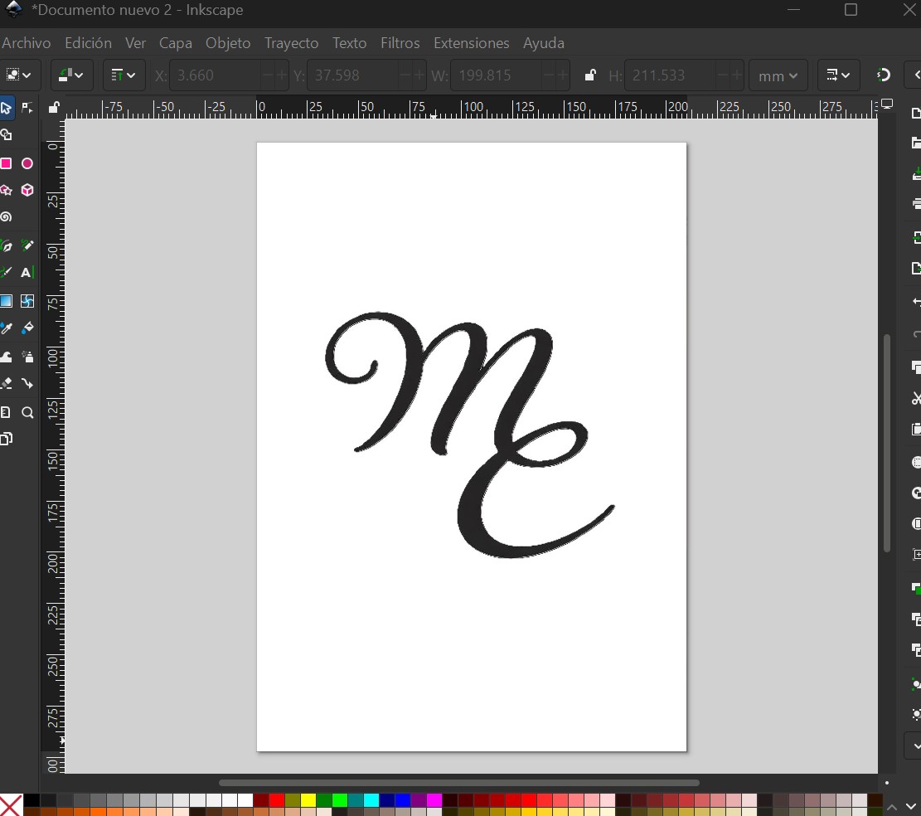Toggle the snapping button at top right
921x816 pixels.
pyautogui.click(x=883, y=75)
